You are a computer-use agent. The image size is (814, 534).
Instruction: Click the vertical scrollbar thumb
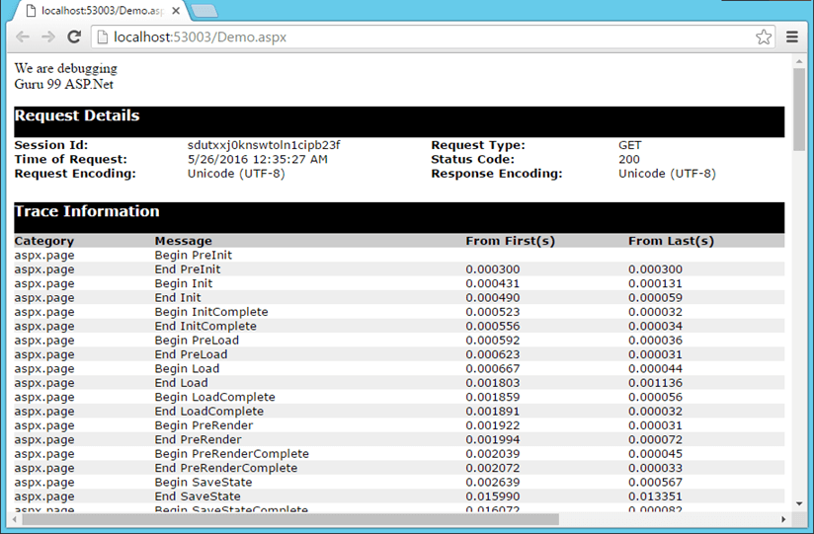(799, 109)
